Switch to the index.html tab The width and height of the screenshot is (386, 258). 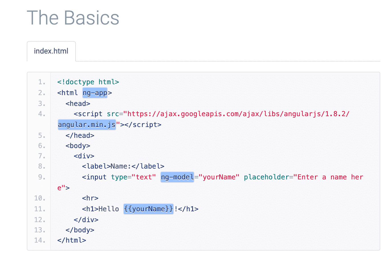point(51,51)
